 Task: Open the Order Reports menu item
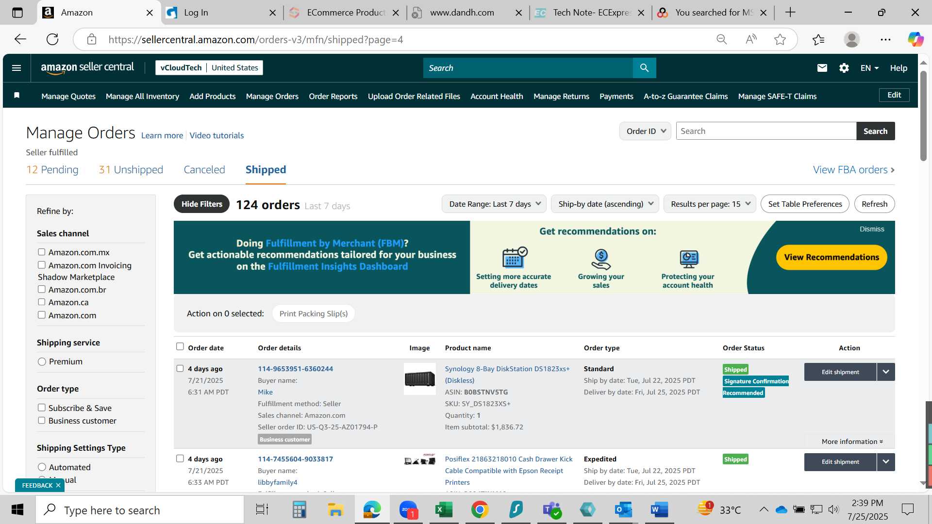coord(333,96)
